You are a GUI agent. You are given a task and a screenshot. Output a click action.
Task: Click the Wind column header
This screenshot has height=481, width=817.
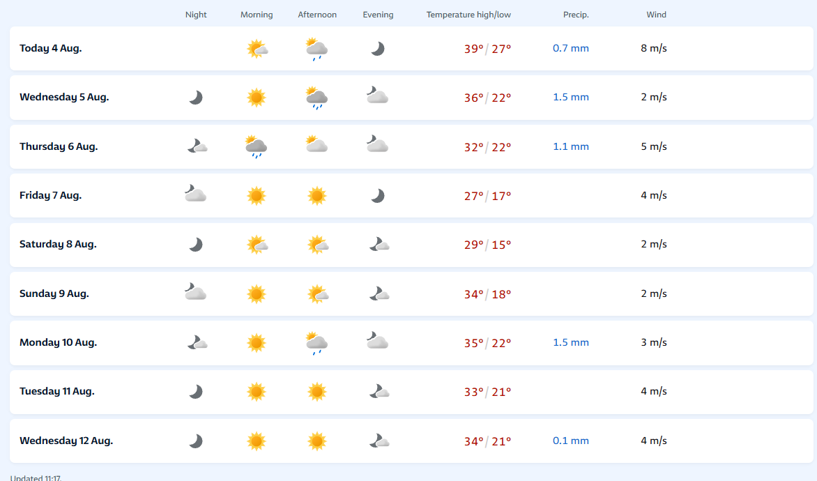(x=656, y=15)
